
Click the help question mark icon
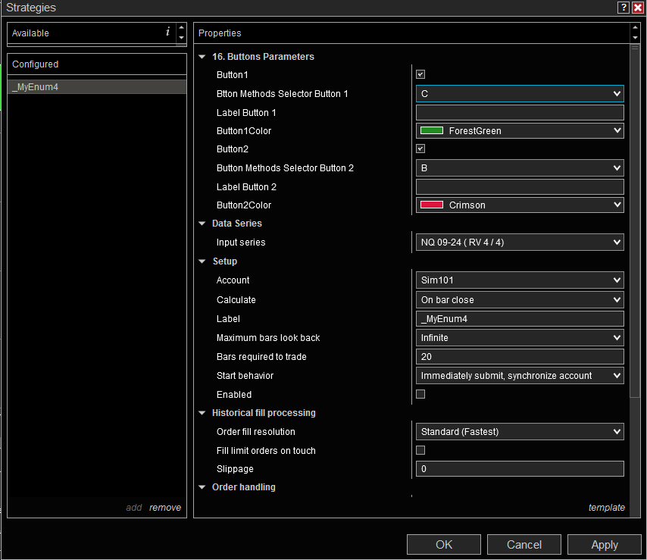click(x=623, y=8)
